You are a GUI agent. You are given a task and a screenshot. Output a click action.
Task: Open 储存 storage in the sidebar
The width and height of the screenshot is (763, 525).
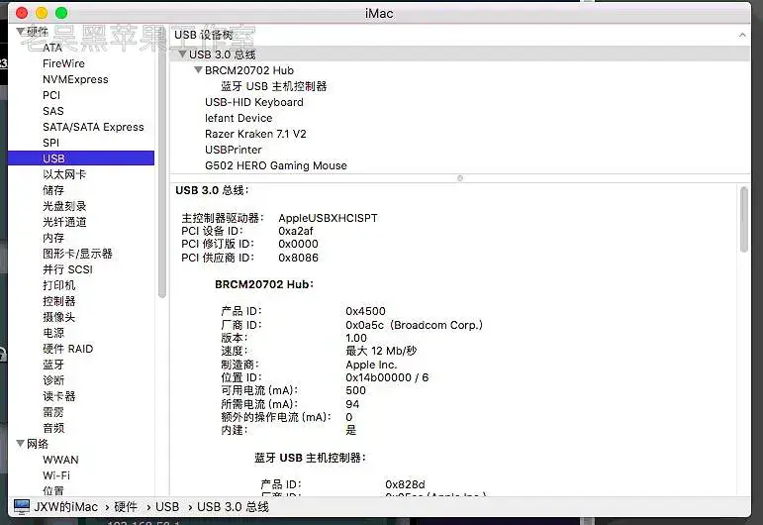(53, 190)
